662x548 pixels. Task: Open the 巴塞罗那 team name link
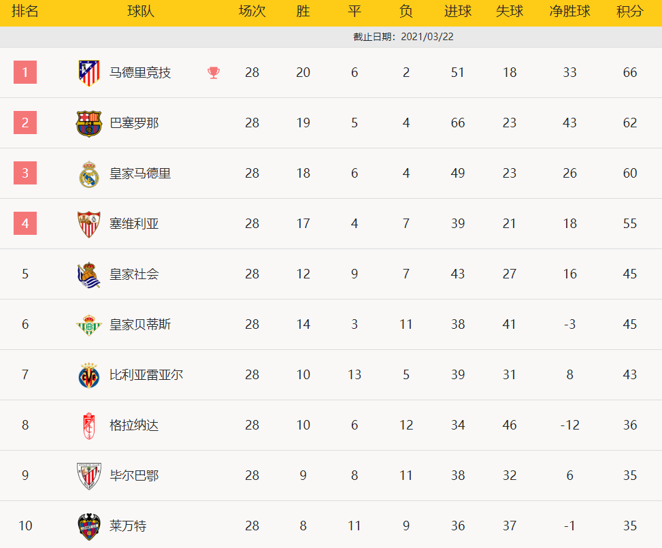pos(134,123)
